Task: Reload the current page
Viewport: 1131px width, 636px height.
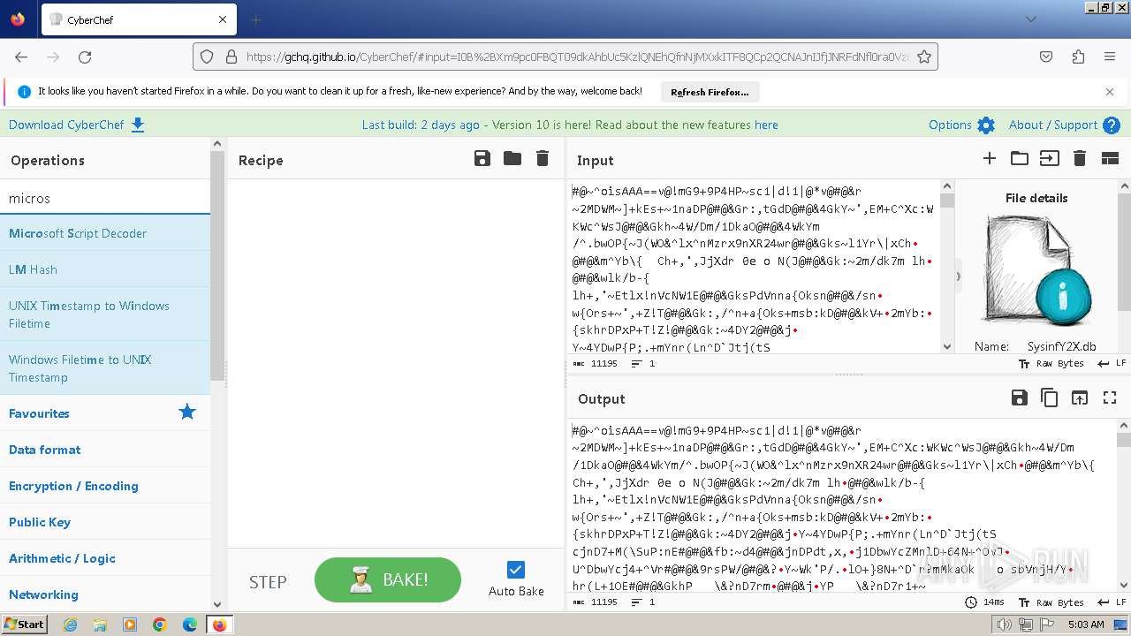Action: (x=85, y=57)
